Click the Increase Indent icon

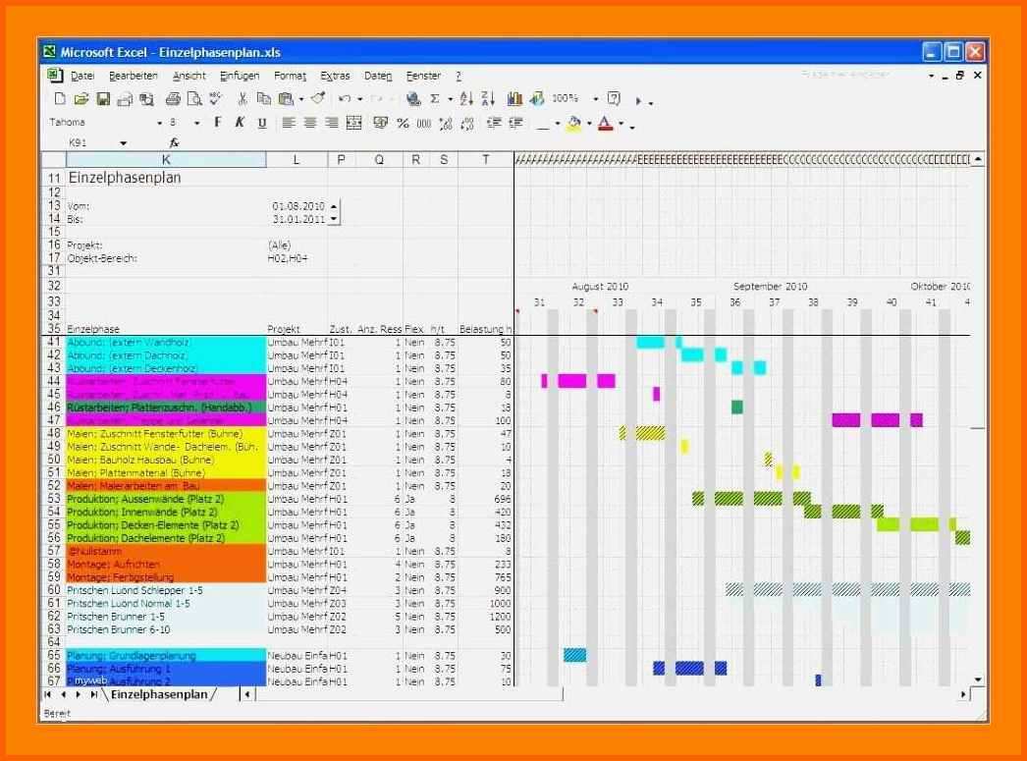(516, 123)
